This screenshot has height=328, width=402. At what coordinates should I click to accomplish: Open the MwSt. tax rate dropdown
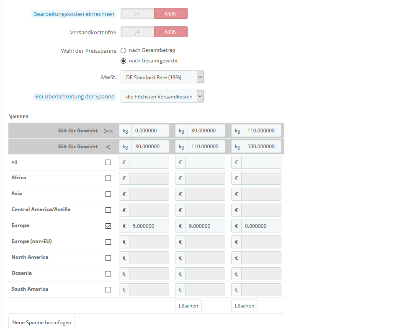[x=162, y=77]
